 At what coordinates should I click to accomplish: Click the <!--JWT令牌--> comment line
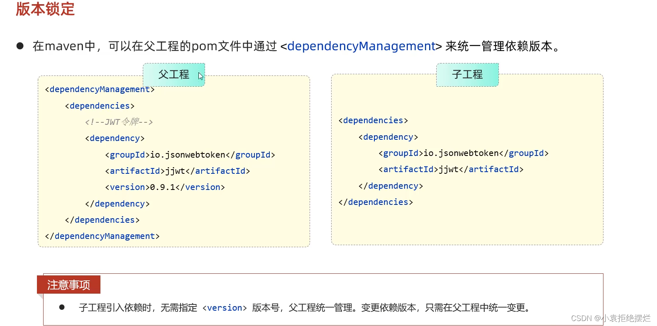(x=119, y=122)
